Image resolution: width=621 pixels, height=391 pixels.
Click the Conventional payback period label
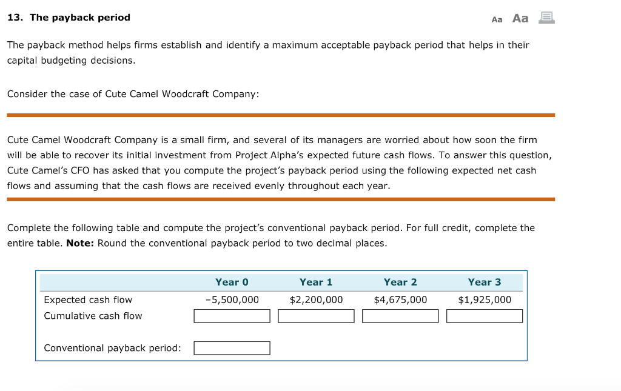(x=112, y=347)
